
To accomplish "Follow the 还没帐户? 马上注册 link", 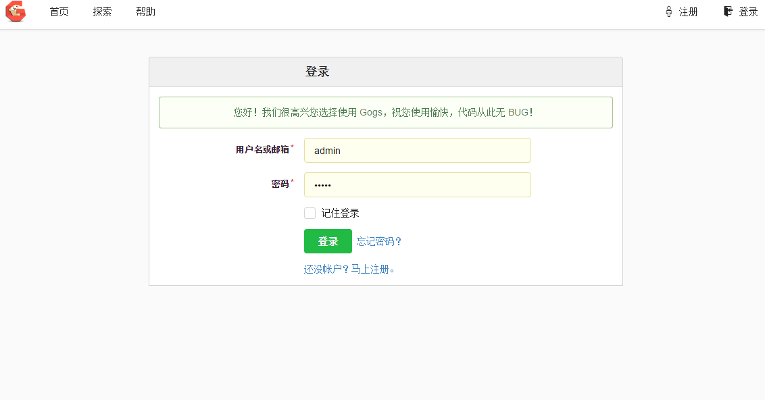I will [x=349, y=269].
